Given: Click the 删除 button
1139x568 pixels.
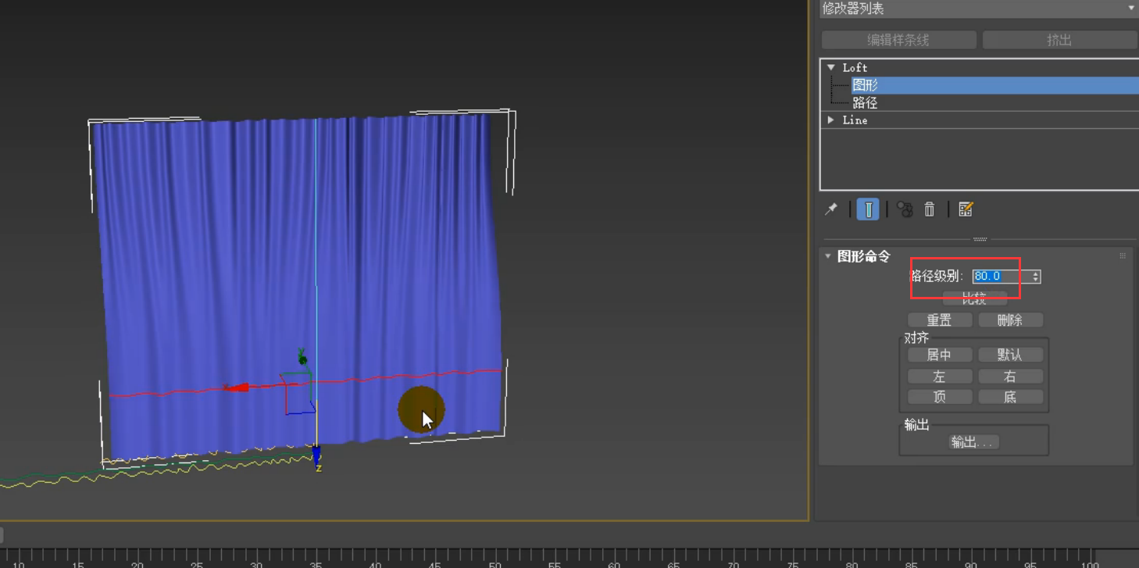Looking at the screenshot, I should pyautogui.click(x=1010, y=320).
